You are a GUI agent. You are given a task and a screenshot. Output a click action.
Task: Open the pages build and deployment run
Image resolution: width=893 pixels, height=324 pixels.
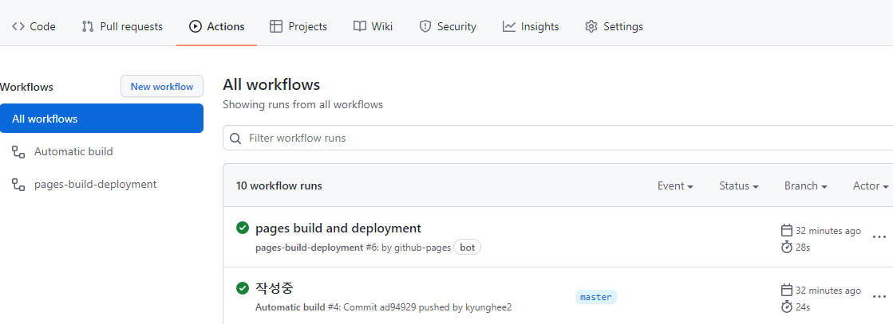338,228
